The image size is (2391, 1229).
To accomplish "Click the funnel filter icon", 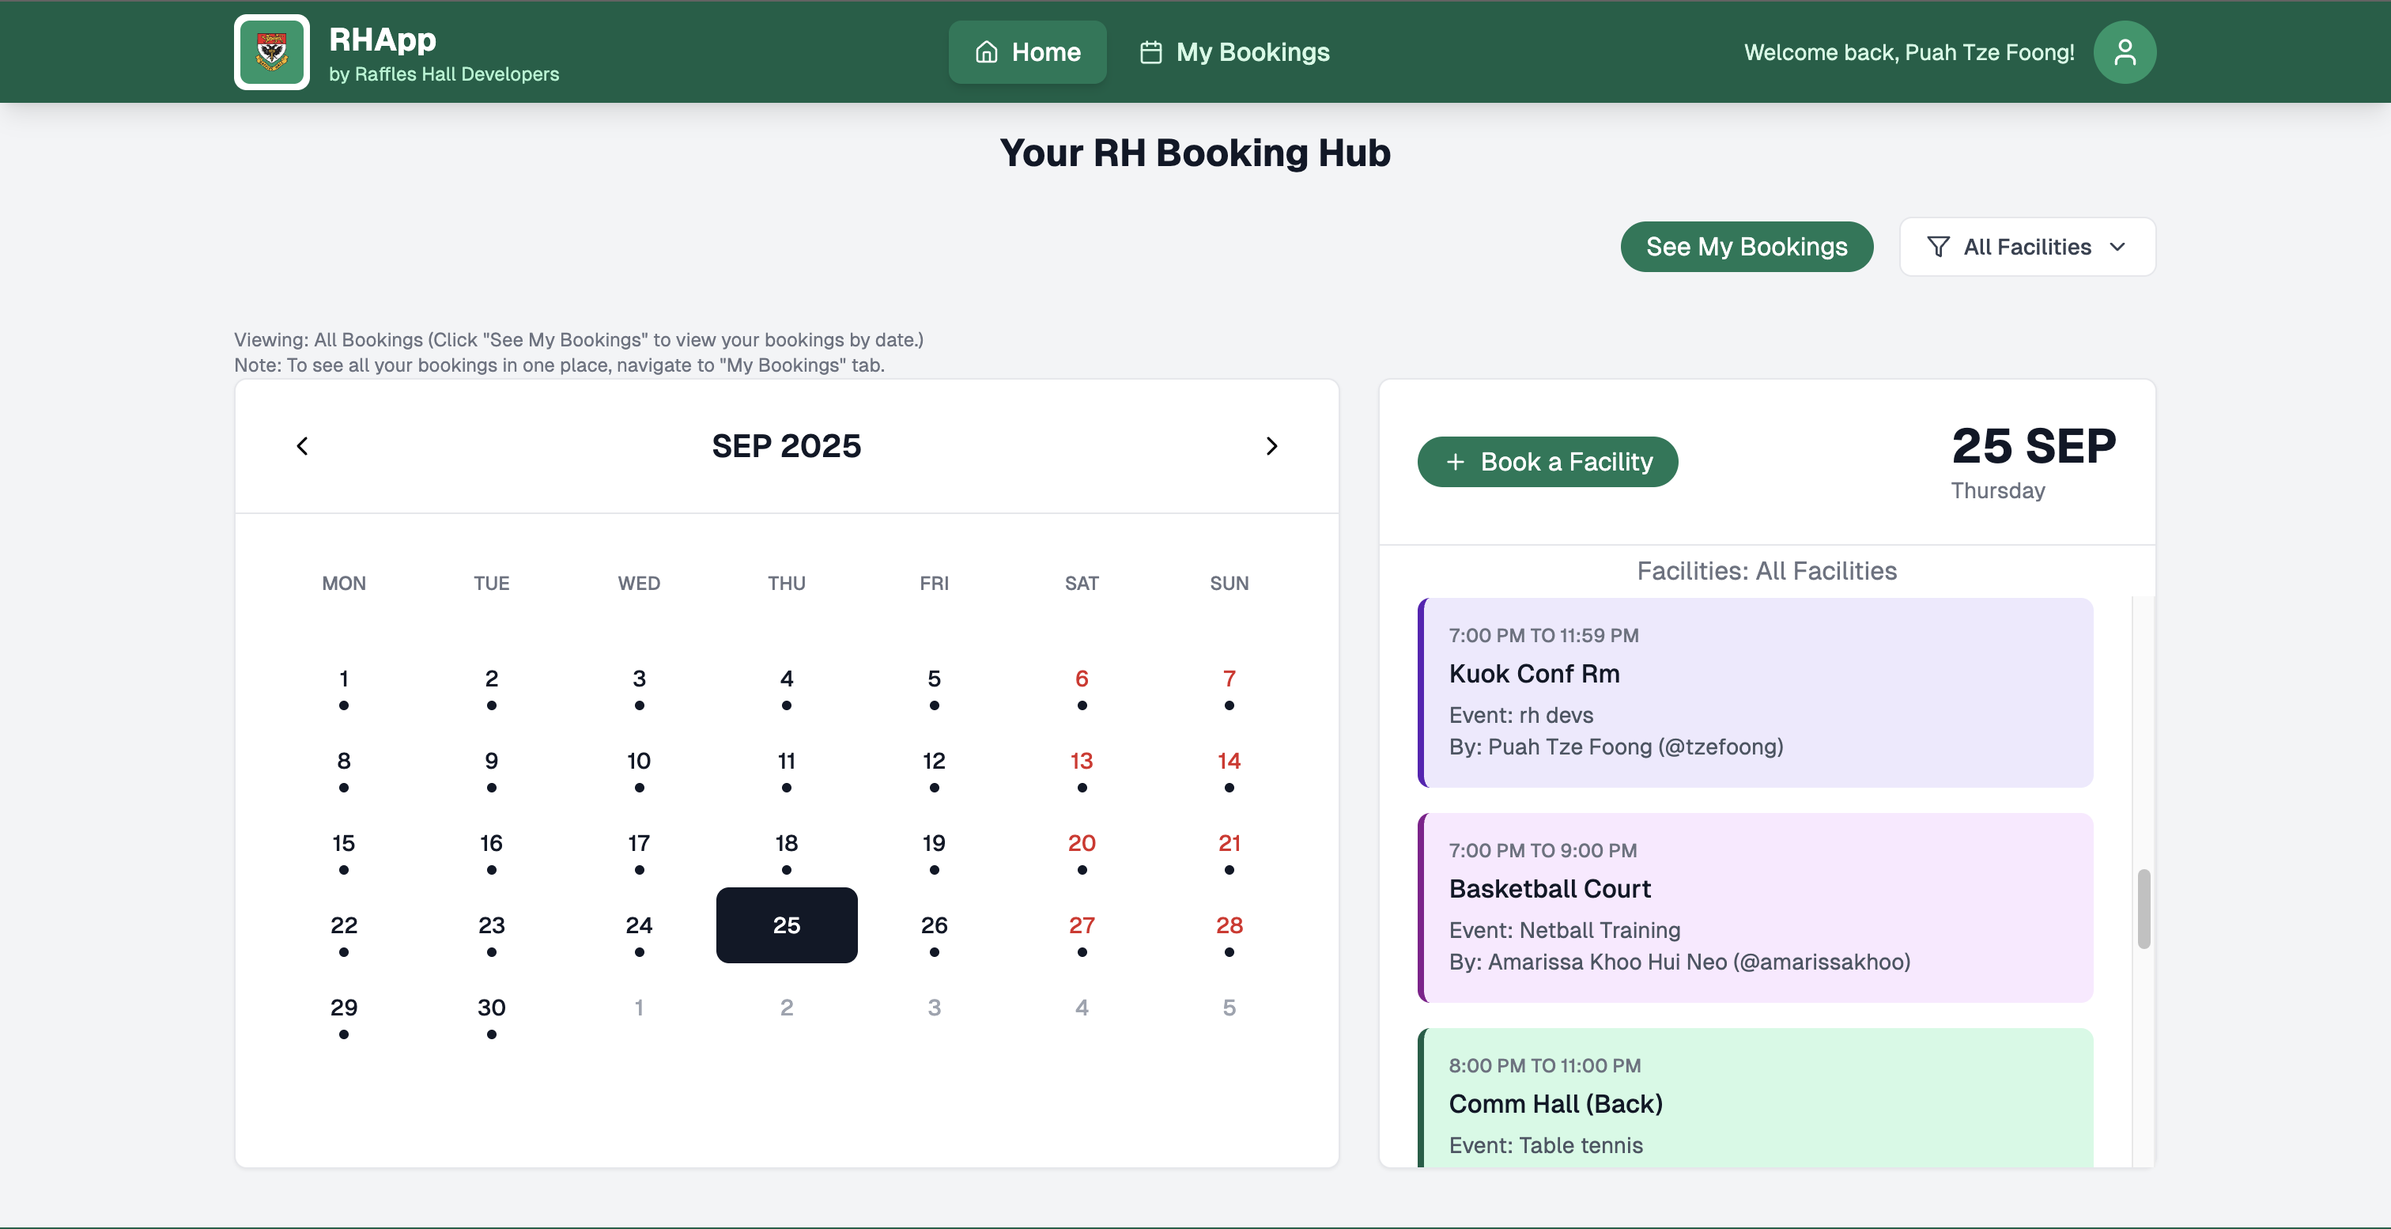I will point(1938,247).
